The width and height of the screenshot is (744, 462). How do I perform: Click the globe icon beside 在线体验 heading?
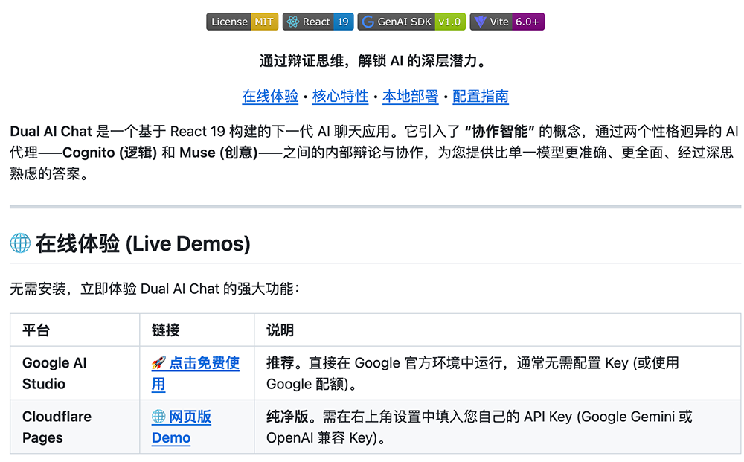point(19,242)
